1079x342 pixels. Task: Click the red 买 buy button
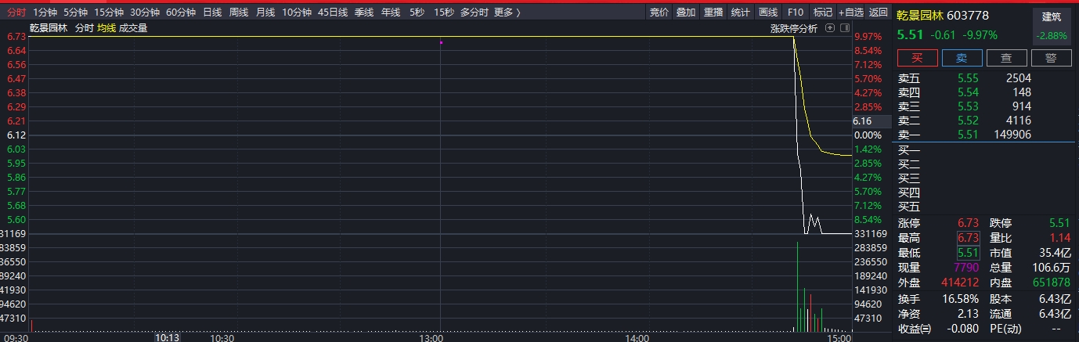tap(917, 58)
